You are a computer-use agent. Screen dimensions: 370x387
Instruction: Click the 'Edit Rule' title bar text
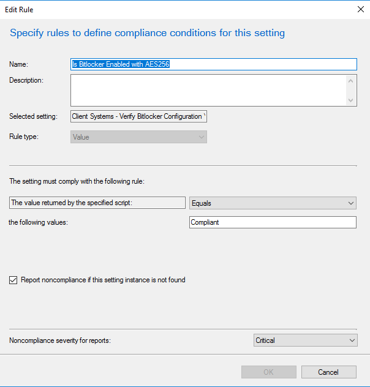tap(19, 10)
